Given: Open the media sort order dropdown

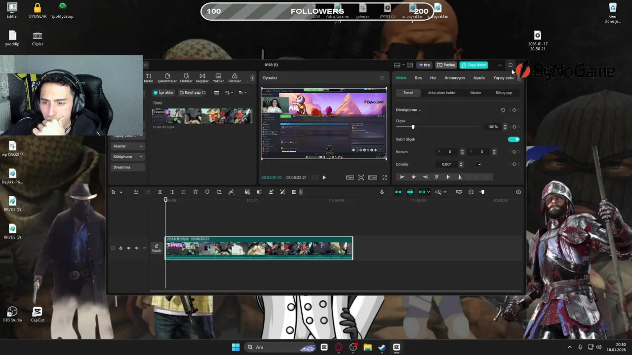Looking at the screenshot, I should coord(229,93).
